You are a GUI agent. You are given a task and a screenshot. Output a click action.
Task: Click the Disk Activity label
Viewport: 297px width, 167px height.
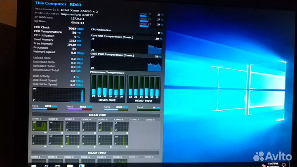(x=41, y=76)
